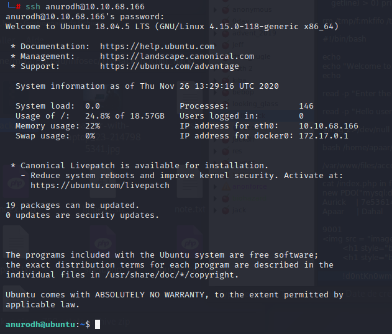This screenshot has height=334, width=392.
Task: Select the Users logged in value 0
Action: coord(301,116)
